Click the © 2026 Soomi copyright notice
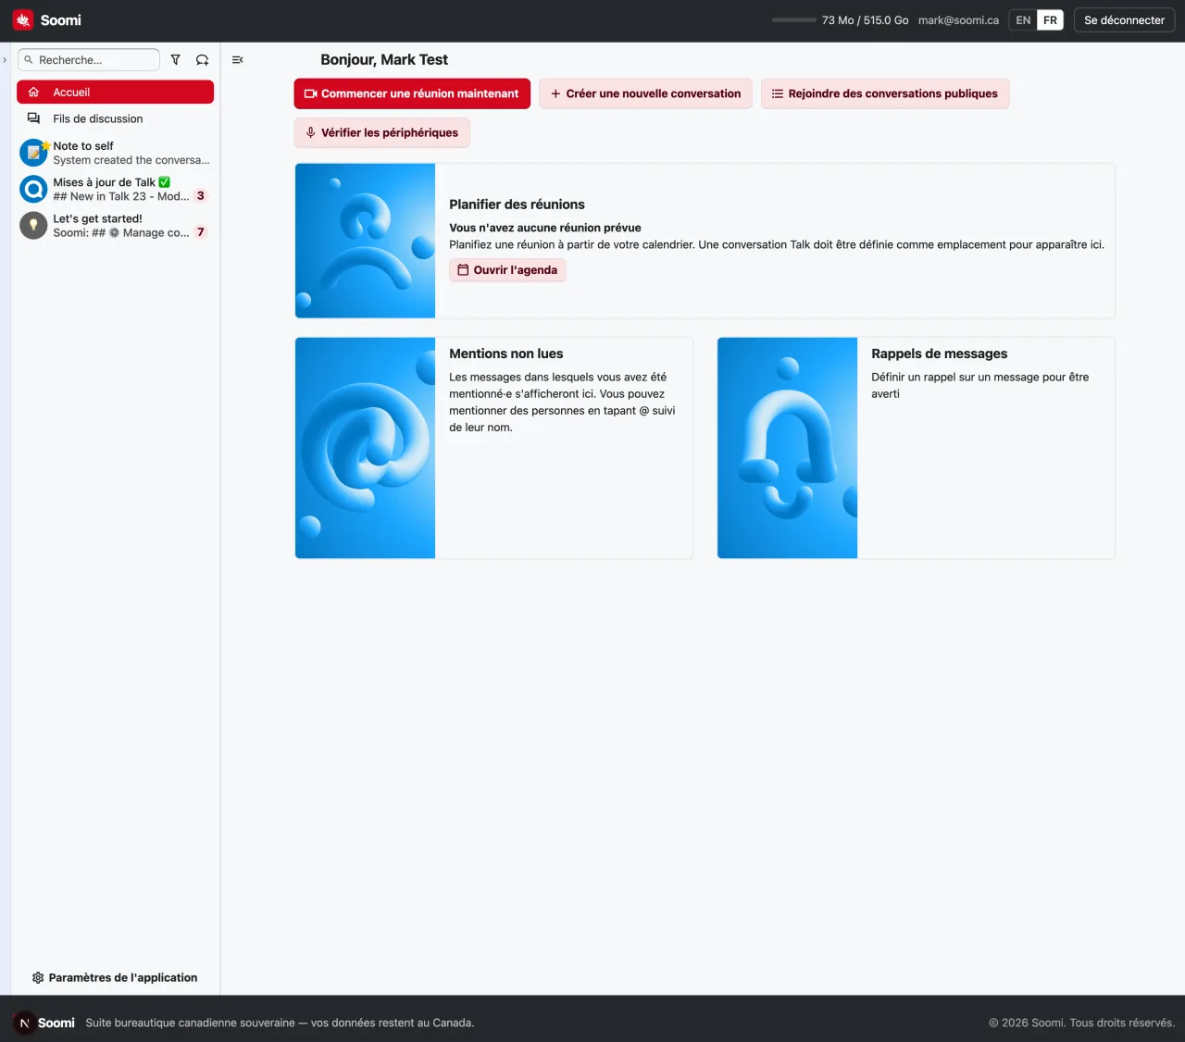The width and height of the screenshot is (1185, 1042). click(1081, 1023)
